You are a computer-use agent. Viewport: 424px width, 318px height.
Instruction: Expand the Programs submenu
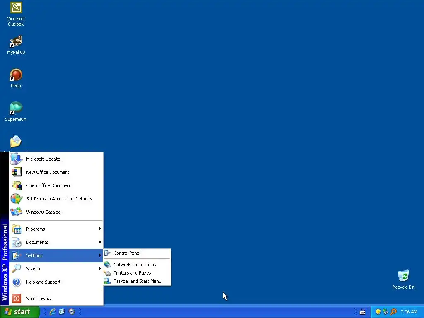[x=56, y=229]
